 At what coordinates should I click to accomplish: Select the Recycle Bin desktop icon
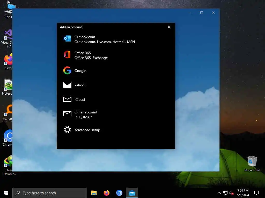tap(252, 164)
